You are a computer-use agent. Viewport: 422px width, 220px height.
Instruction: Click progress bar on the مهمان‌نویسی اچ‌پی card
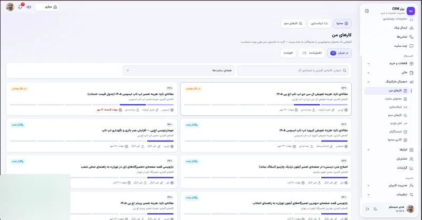pyautogui.click(x=92, y=141)
